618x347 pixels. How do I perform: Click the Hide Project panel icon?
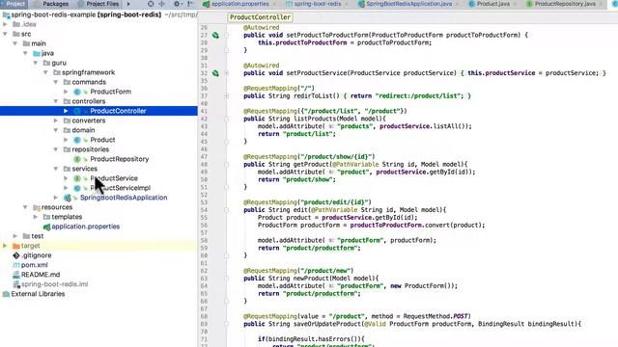coord(190,4)
